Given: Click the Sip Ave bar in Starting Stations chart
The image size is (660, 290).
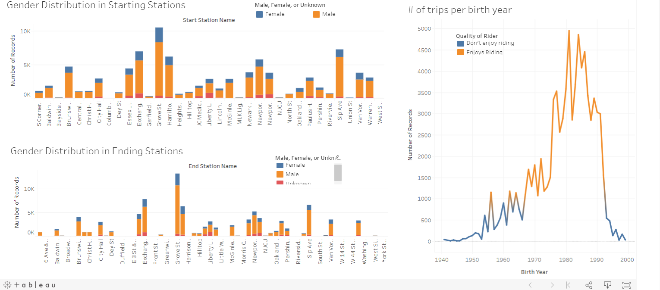Looking at the screenshot, I should click(x=339, y=74).
